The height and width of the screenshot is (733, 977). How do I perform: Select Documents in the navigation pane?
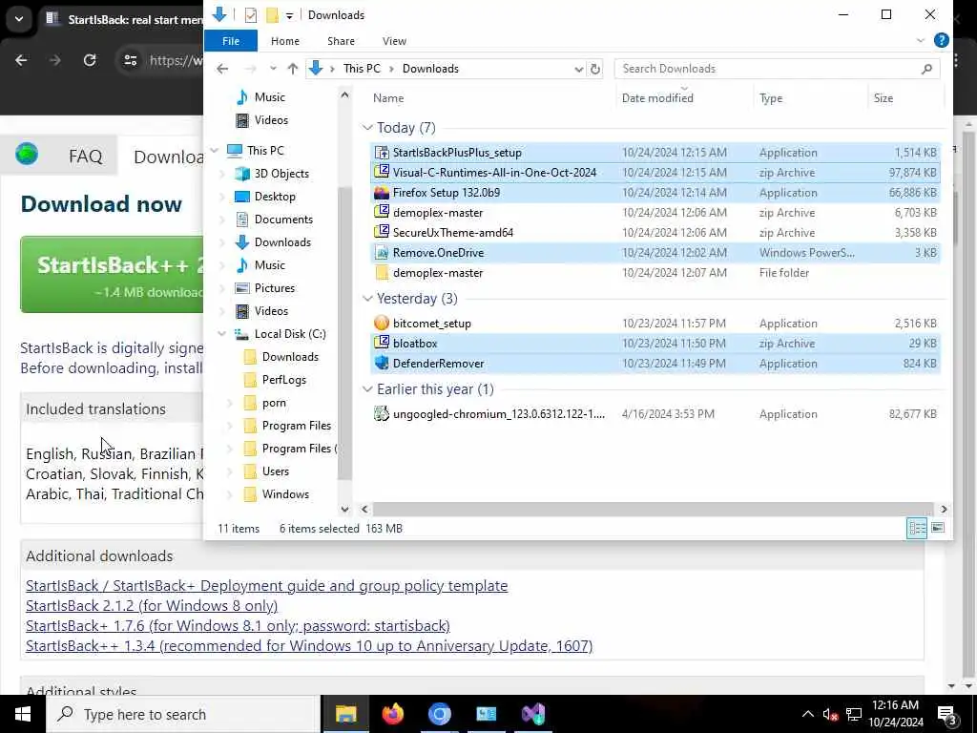click(283, 220)
